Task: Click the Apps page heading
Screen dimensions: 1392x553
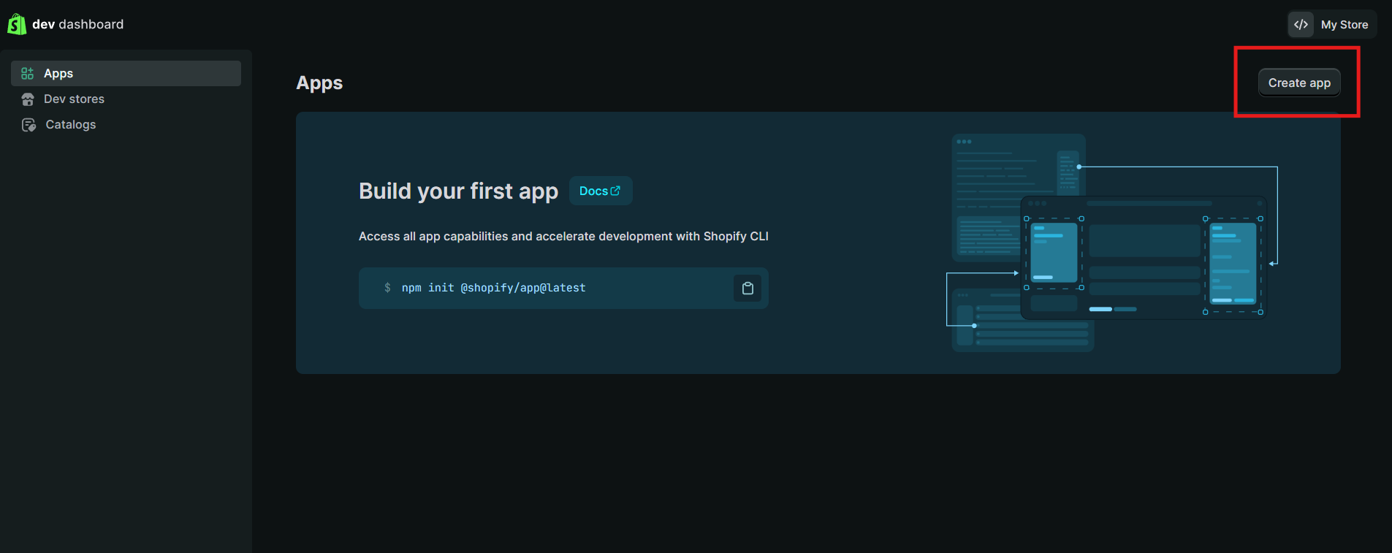Action: click(319, 83)
